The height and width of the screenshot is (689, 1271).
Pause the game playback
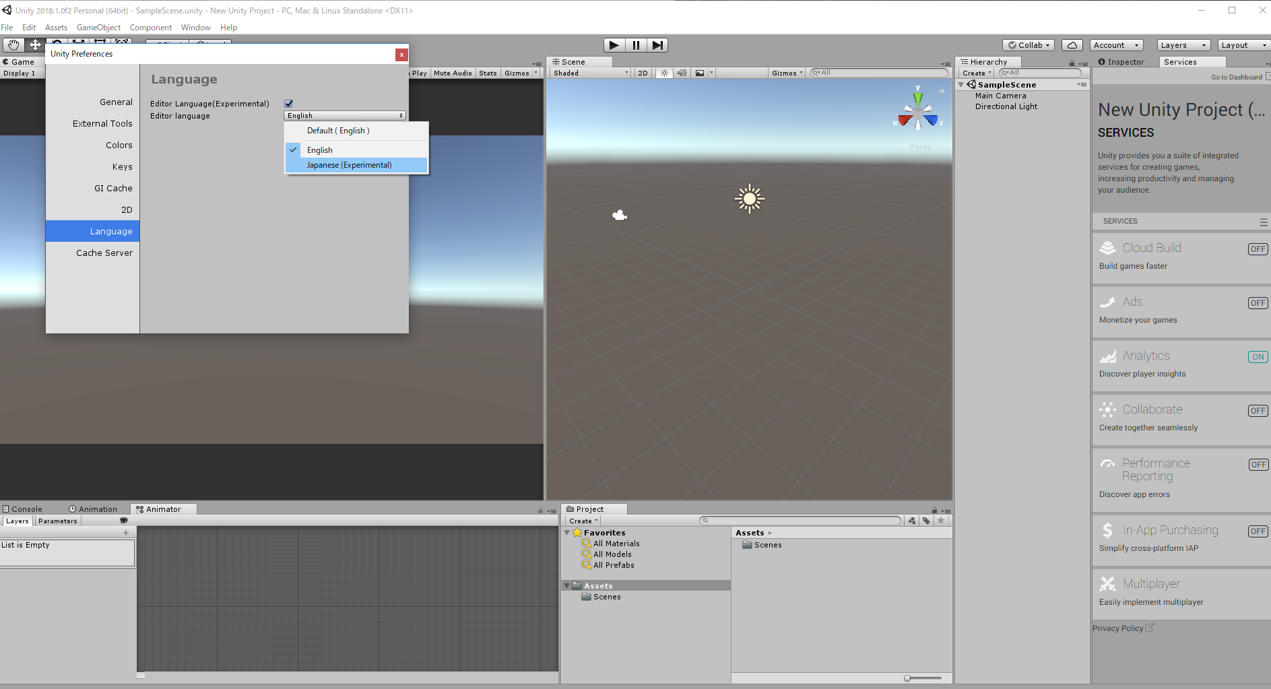pos(636,45)
